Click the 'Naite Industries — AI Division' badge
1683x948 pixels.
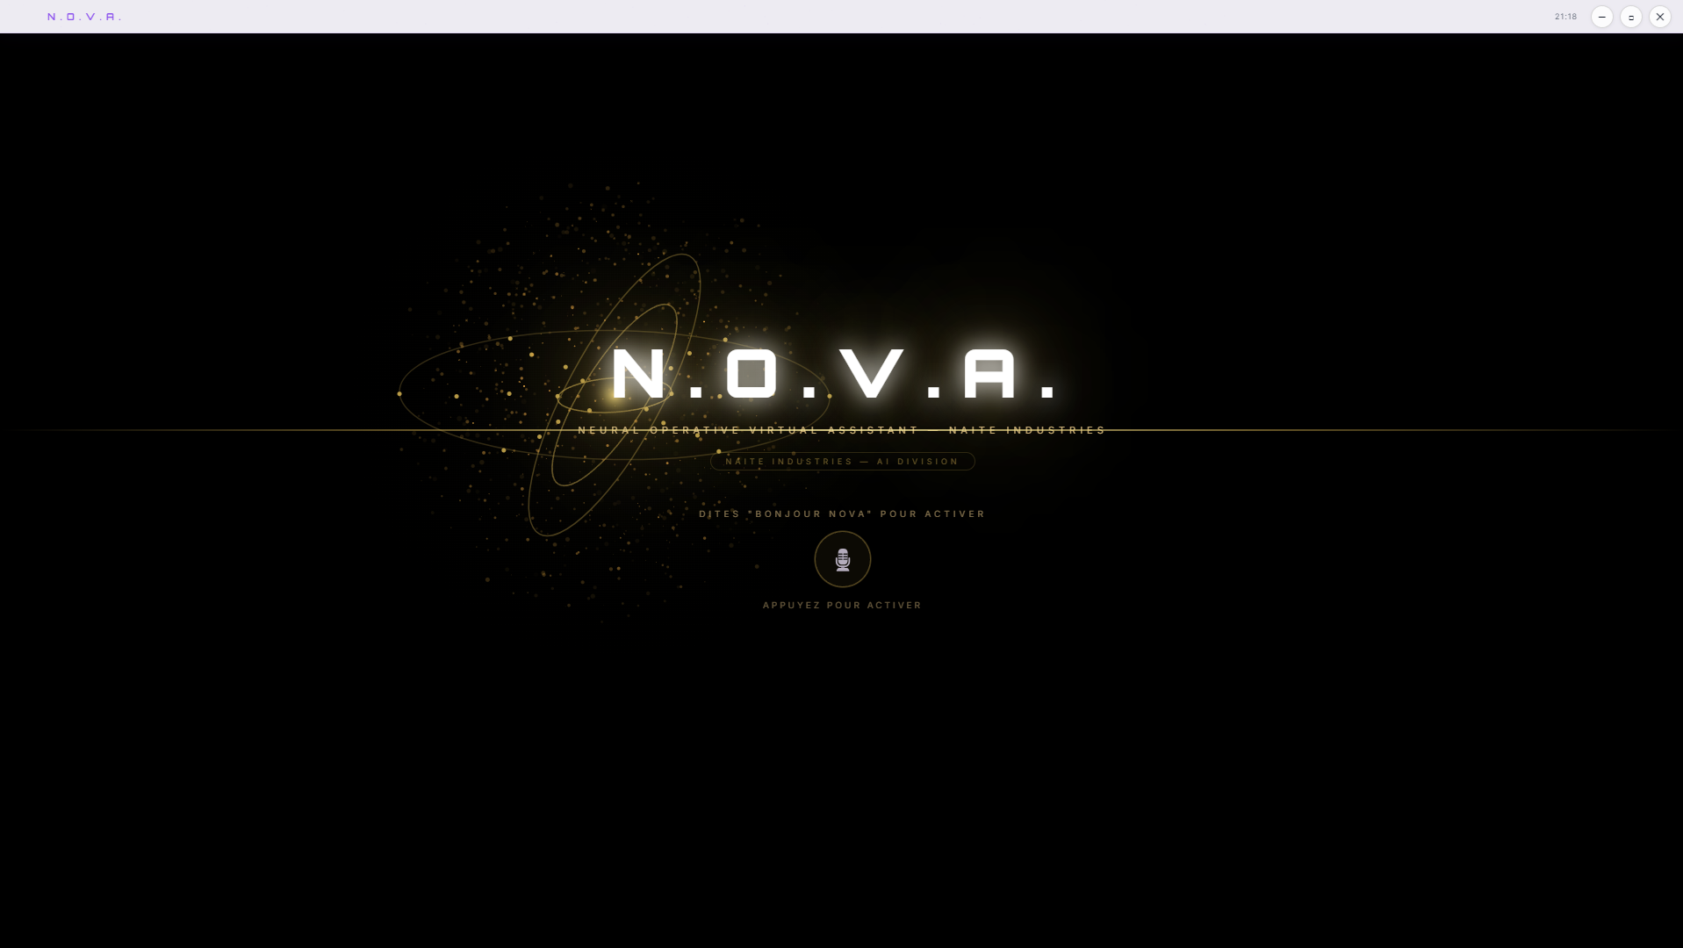pos(842,462)
